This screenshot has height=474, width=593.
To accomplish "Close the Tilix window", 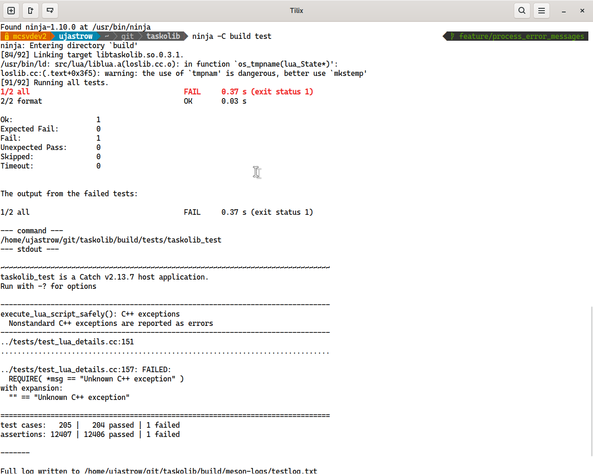I will click(x=582, y=11).
